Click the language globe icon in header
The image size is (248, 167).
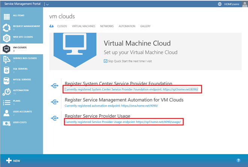point(220,4)
